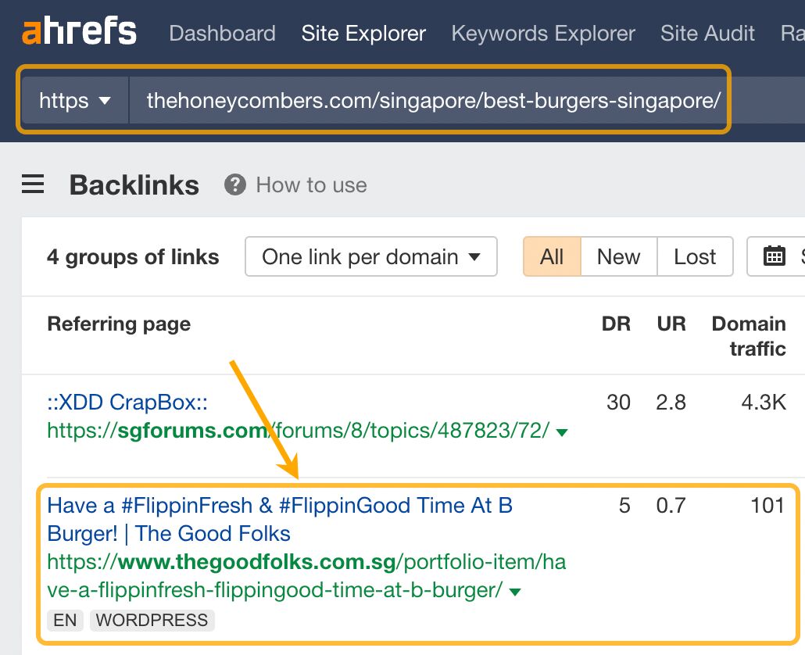
Task: Click the question mark help icon
Action: tap(234, 185)
